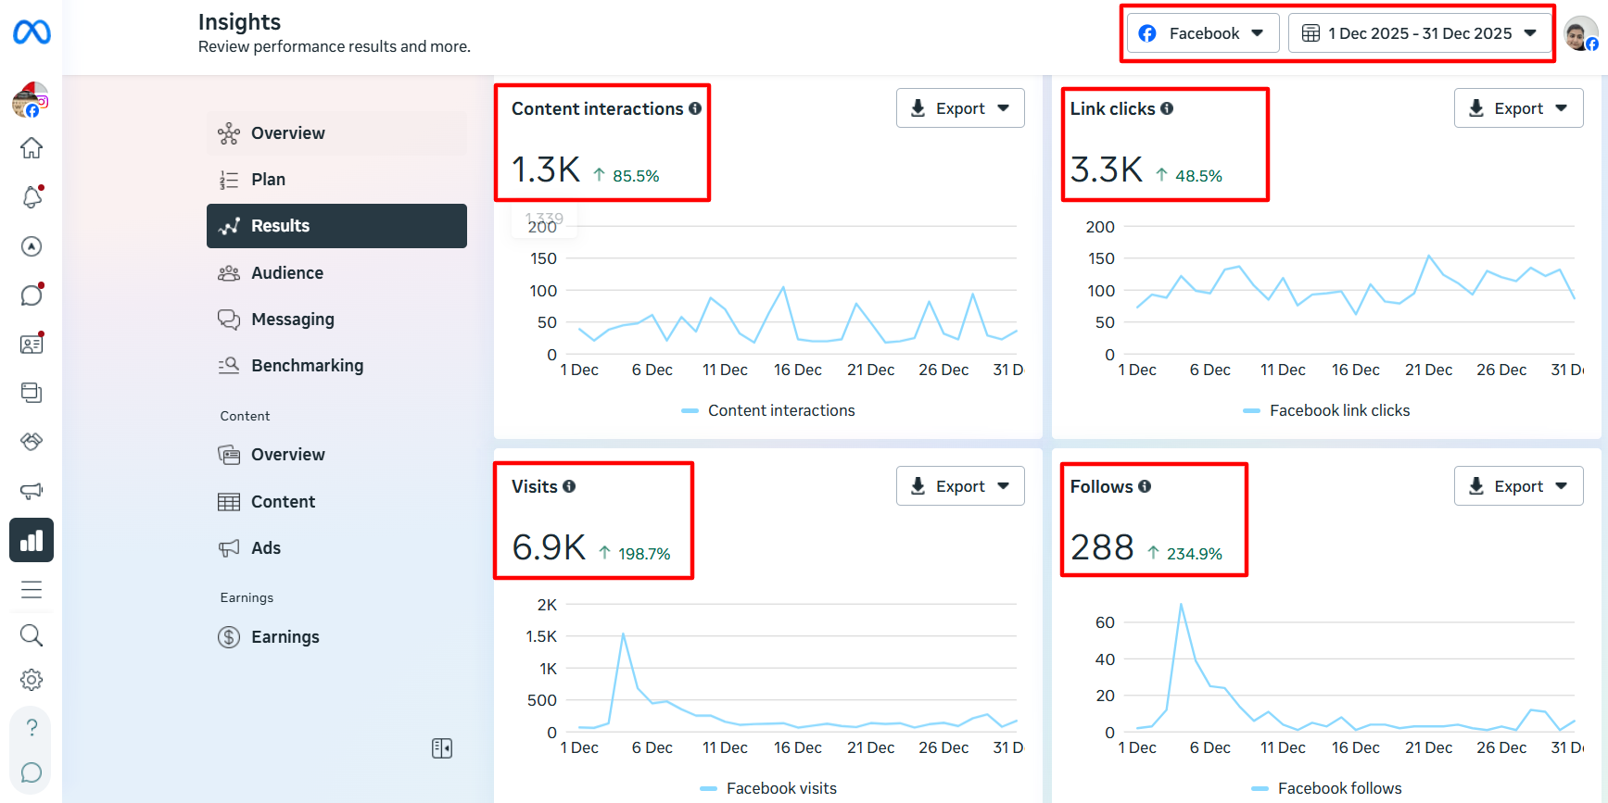Open the Notifications bell icon

pyautogui.click(x=32, y=197)
